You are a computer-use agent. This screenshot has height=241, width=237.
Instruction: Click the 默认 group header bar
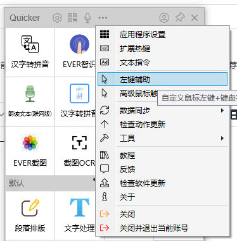pos(50,183)
